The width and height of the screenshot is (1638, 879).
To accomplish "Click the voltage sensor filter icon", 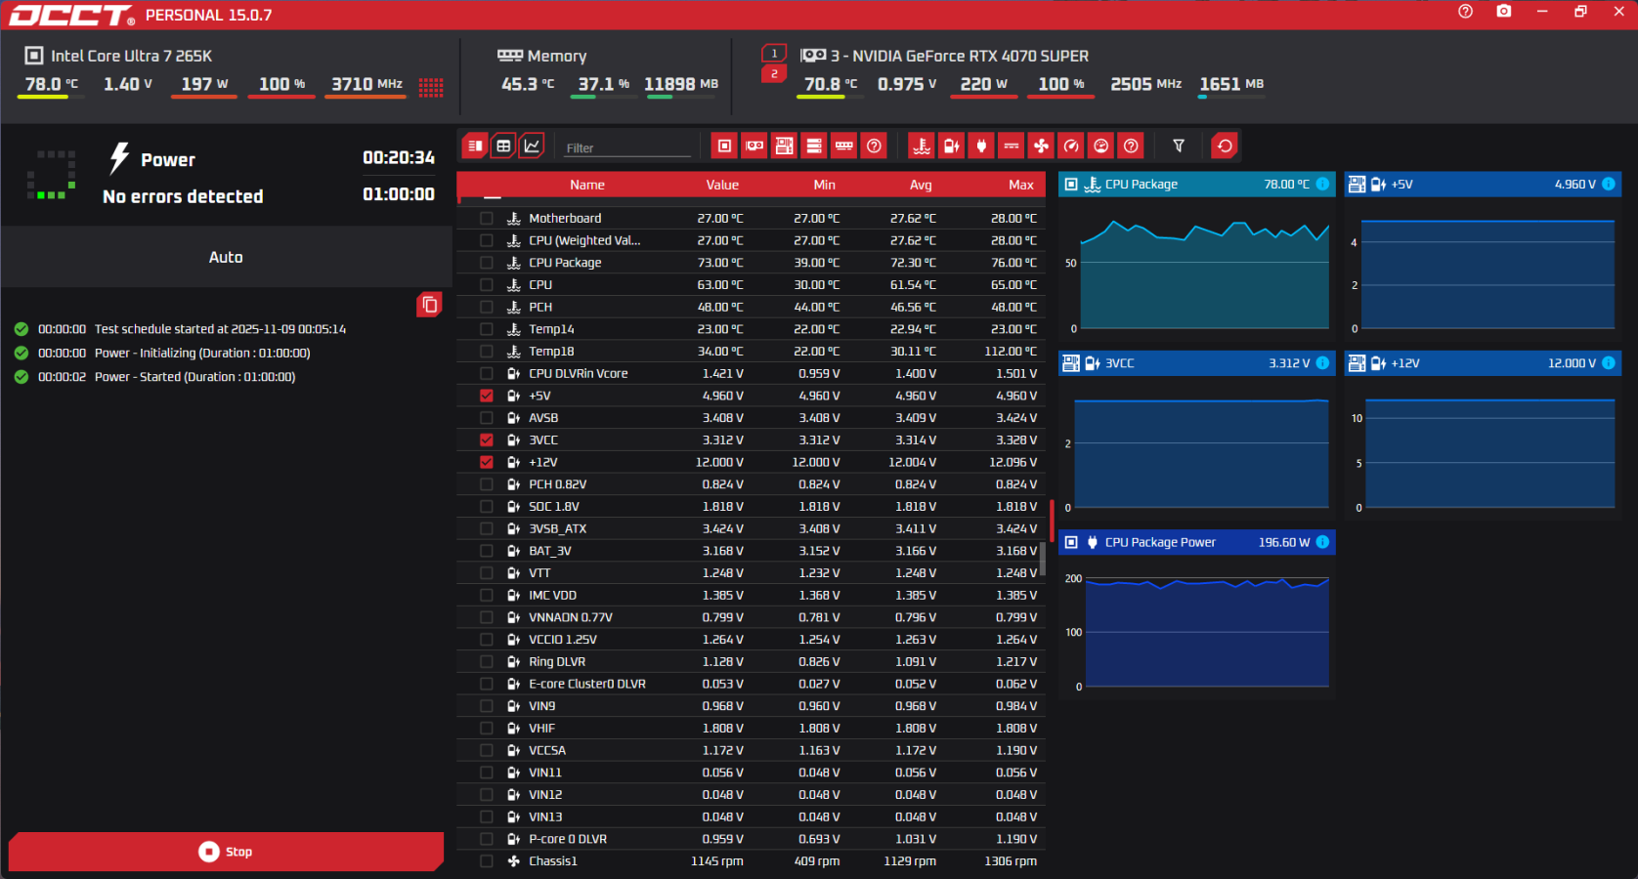I will click(951, 146).
